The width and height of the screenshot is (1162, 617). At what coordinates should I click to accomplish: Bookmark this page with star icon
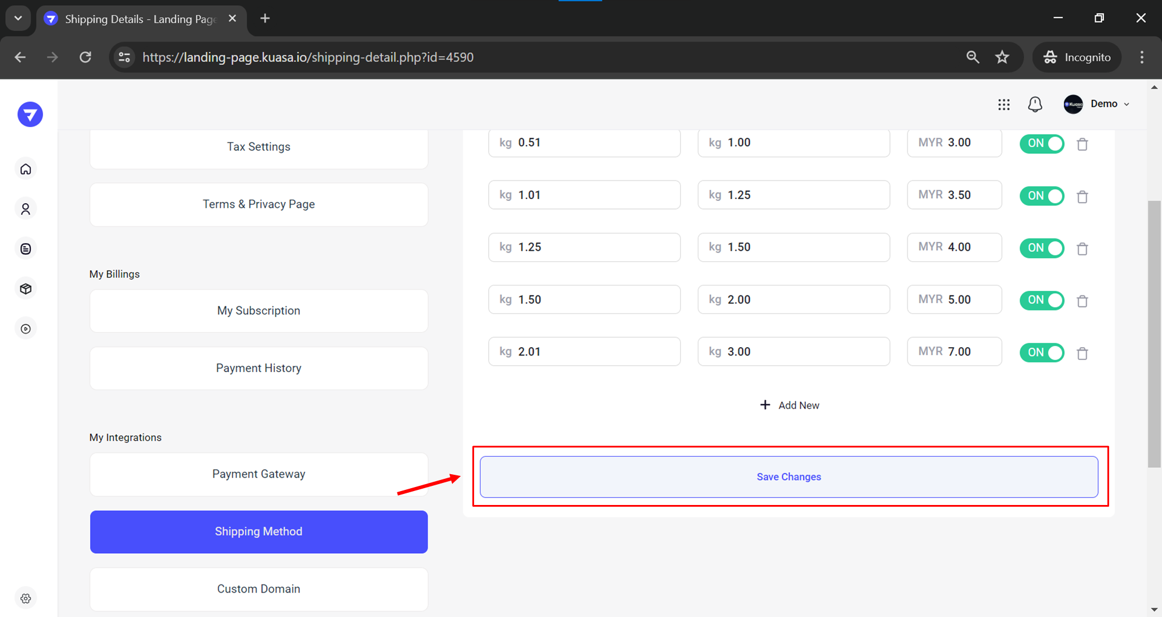tap(1002, 57)
